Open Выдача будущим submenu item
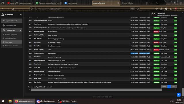The width and height of the screenshot is (184, 104). click(11, 35)
